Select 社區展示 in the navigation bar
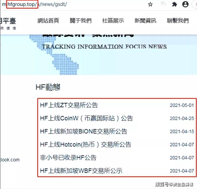Viewport: 197px width, 189px height. coord(113,21)
